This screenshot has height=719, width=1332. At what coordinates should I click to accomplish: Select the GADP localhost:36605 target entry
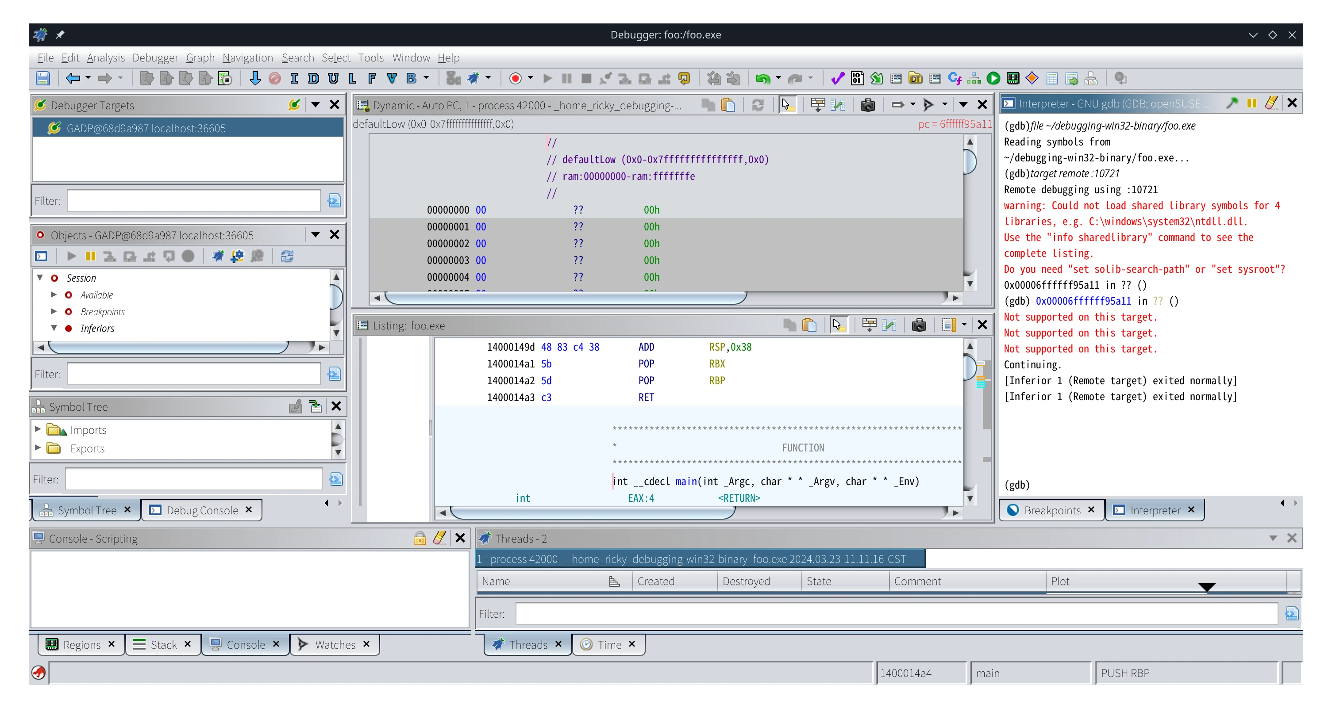pos(146,128)
